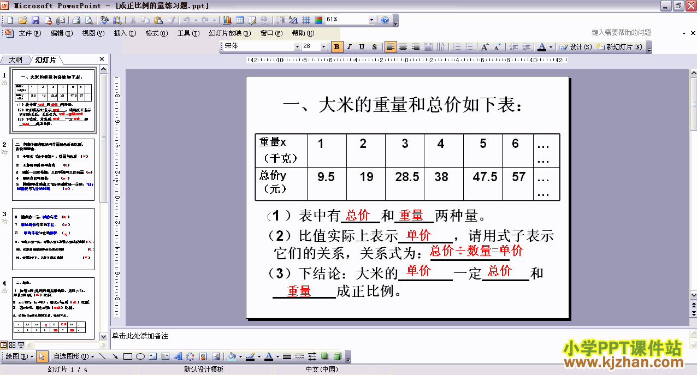Screen dimensions: 697x375
Task: Run spelling check
Action: pos(104,20)
